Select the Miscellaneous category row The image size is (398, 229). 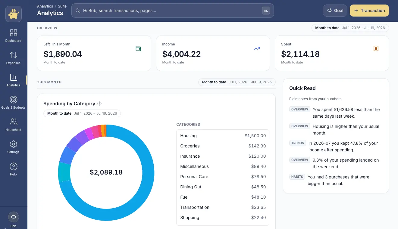[x=223, y=166]
